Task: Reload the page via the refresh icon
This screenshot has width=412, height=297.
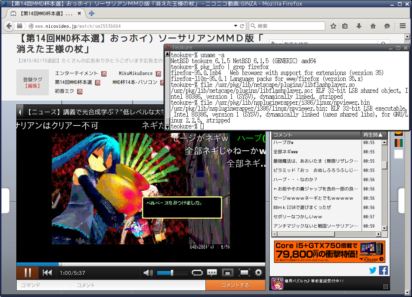Action: click(x=242, y=26)
